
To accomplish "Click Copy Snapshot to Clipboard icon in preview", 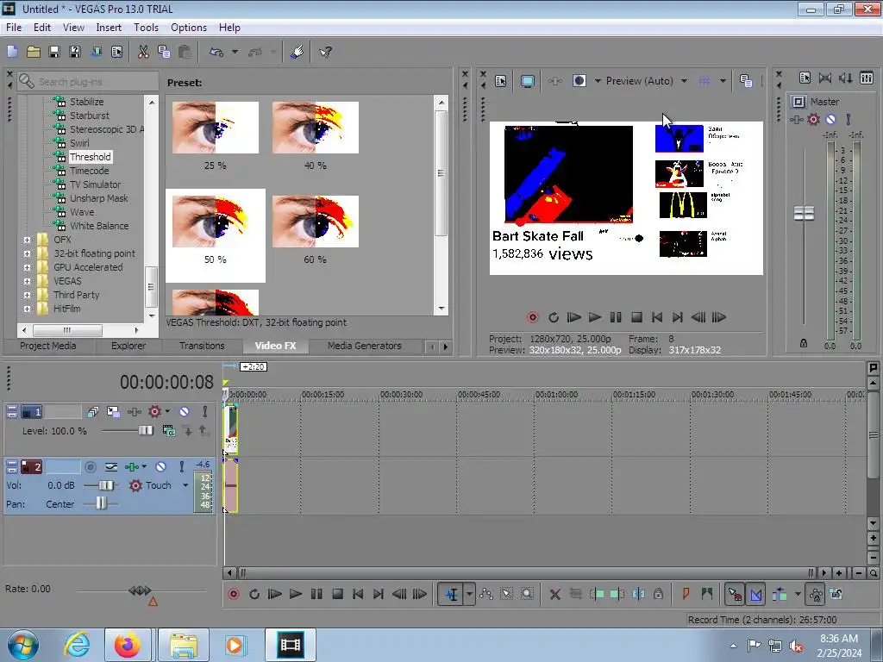I will pos(746,81).
